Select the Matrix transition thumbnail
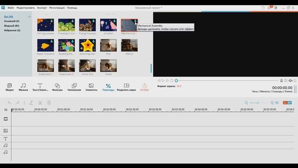The height and width of the screenshot is (168, 298). coord(129,45)
